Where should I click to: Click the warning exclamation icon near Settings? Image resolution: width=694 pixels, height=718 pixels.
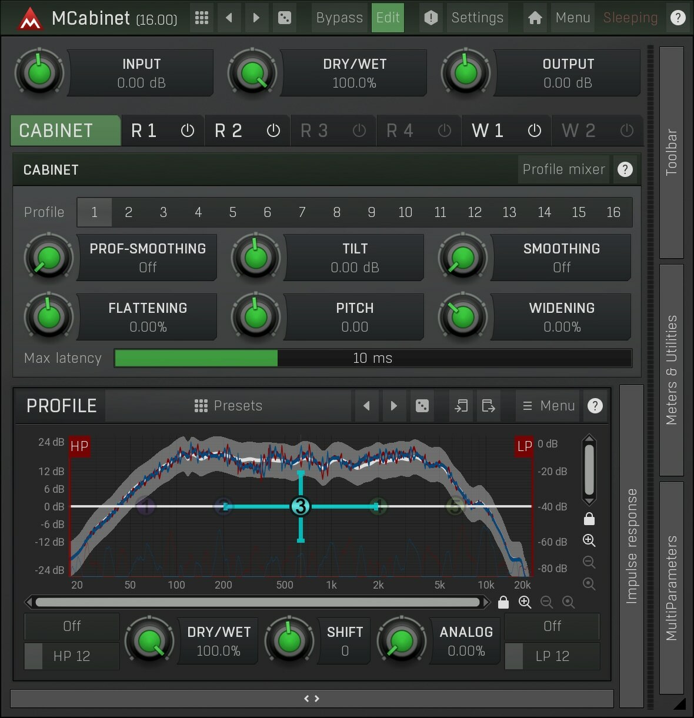click(431, 18)
